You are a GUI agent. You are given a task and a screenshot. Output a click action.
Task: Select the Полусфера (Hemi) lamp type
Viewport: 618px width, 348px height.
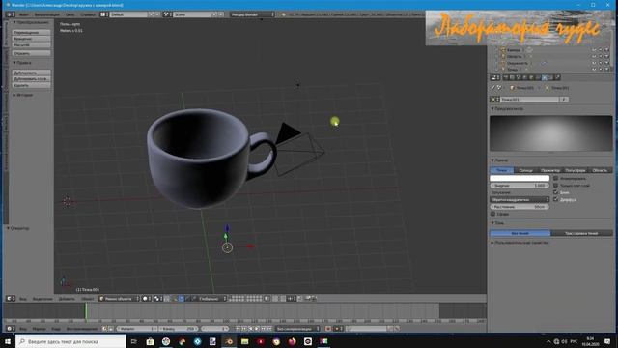point(576,170)
